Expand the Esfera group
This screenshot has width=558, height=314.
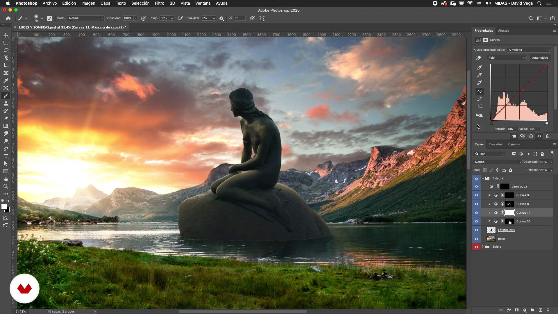[483, 247]
